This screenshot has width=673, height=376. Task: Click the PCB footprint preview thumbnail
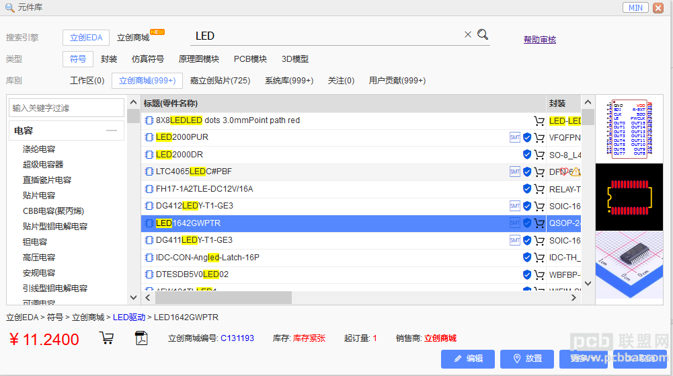tap(629, 197)
